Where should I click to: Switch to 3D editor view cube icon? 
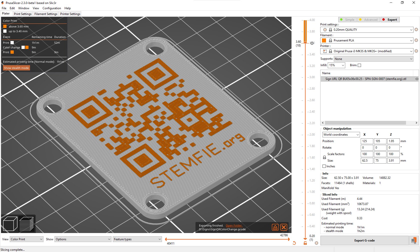[x=10, y=224]
